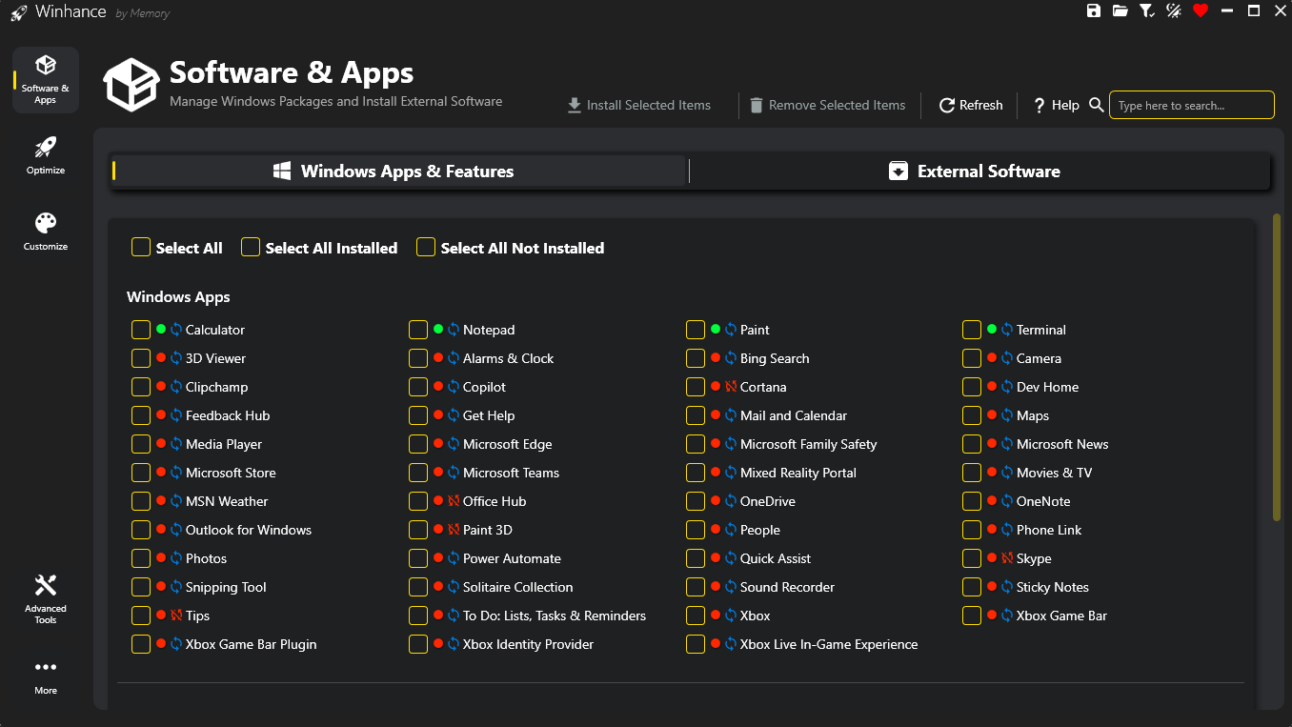Check the Calculator app checkbox

point(141,329)
